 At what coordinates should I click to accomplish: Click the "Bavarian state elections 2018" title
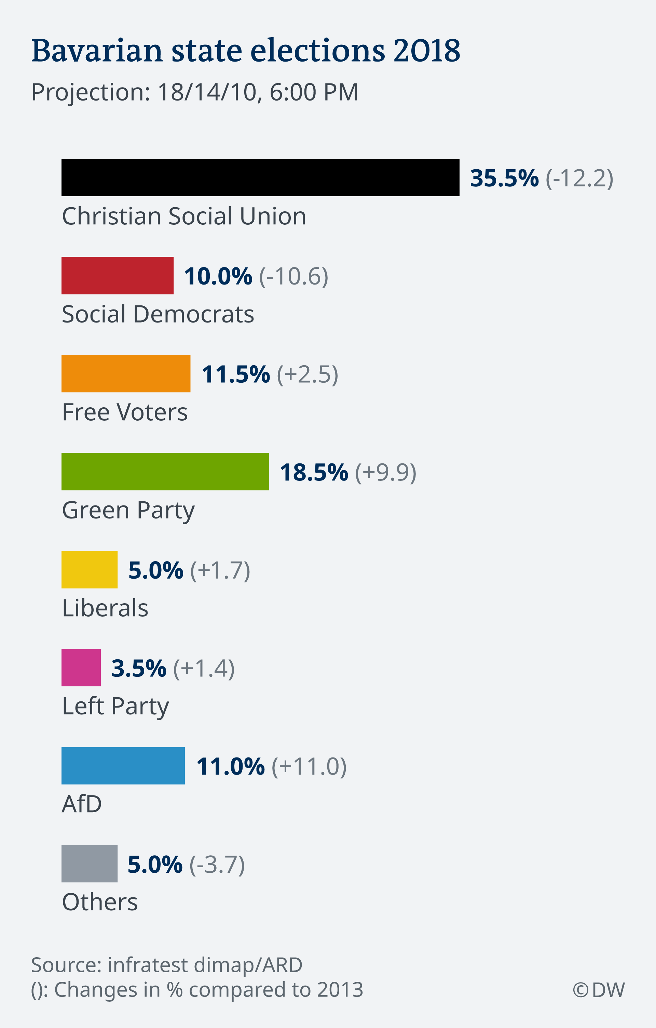[246, 50]
